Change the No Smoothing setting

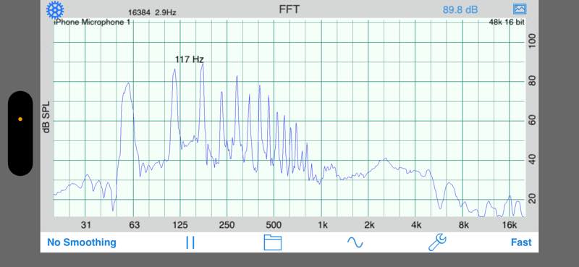tap(82, 242)
